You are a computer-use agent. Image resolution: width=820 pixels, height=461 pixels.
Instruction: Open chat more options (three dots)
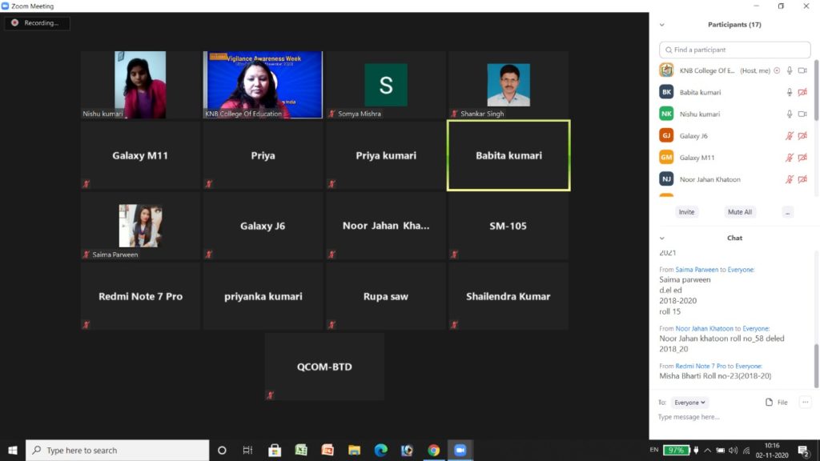pos(805,402)
